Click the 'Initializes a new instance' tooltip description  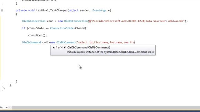tap(111, 52)
